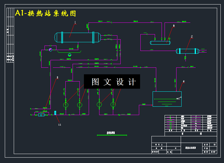The image size is (224, 163).
Task: Select the cyan water tank
Action: point(167,99)
